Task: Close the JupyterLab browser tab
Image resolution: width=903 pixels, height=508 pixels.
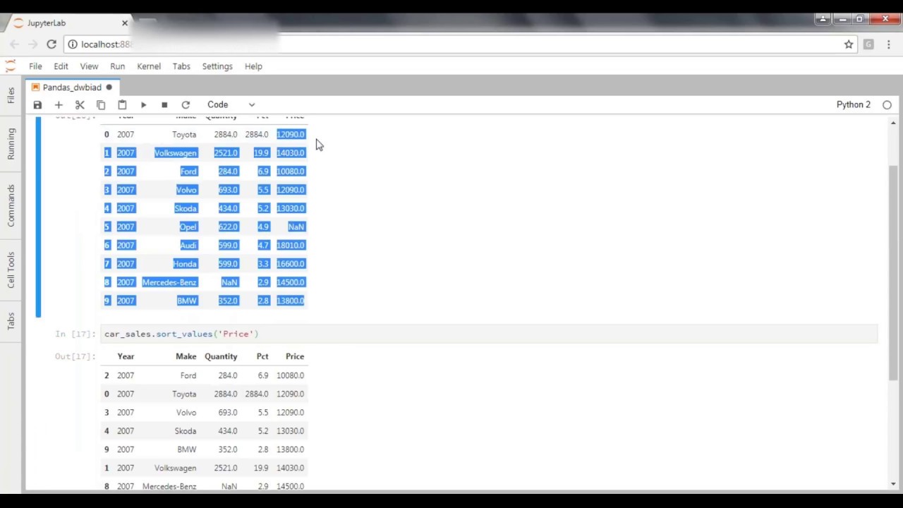Action: click(125, 23)
